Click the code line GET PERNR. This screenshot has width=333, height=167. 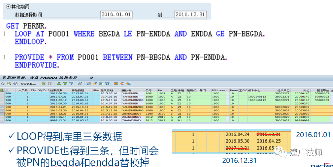pyautogui.click(x=26, y=26)
